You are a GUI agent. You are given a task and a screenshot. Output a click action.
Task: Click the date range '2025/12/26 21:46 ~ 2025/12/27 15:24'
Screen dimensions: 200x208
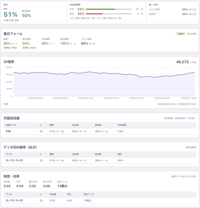click(177, 104)
